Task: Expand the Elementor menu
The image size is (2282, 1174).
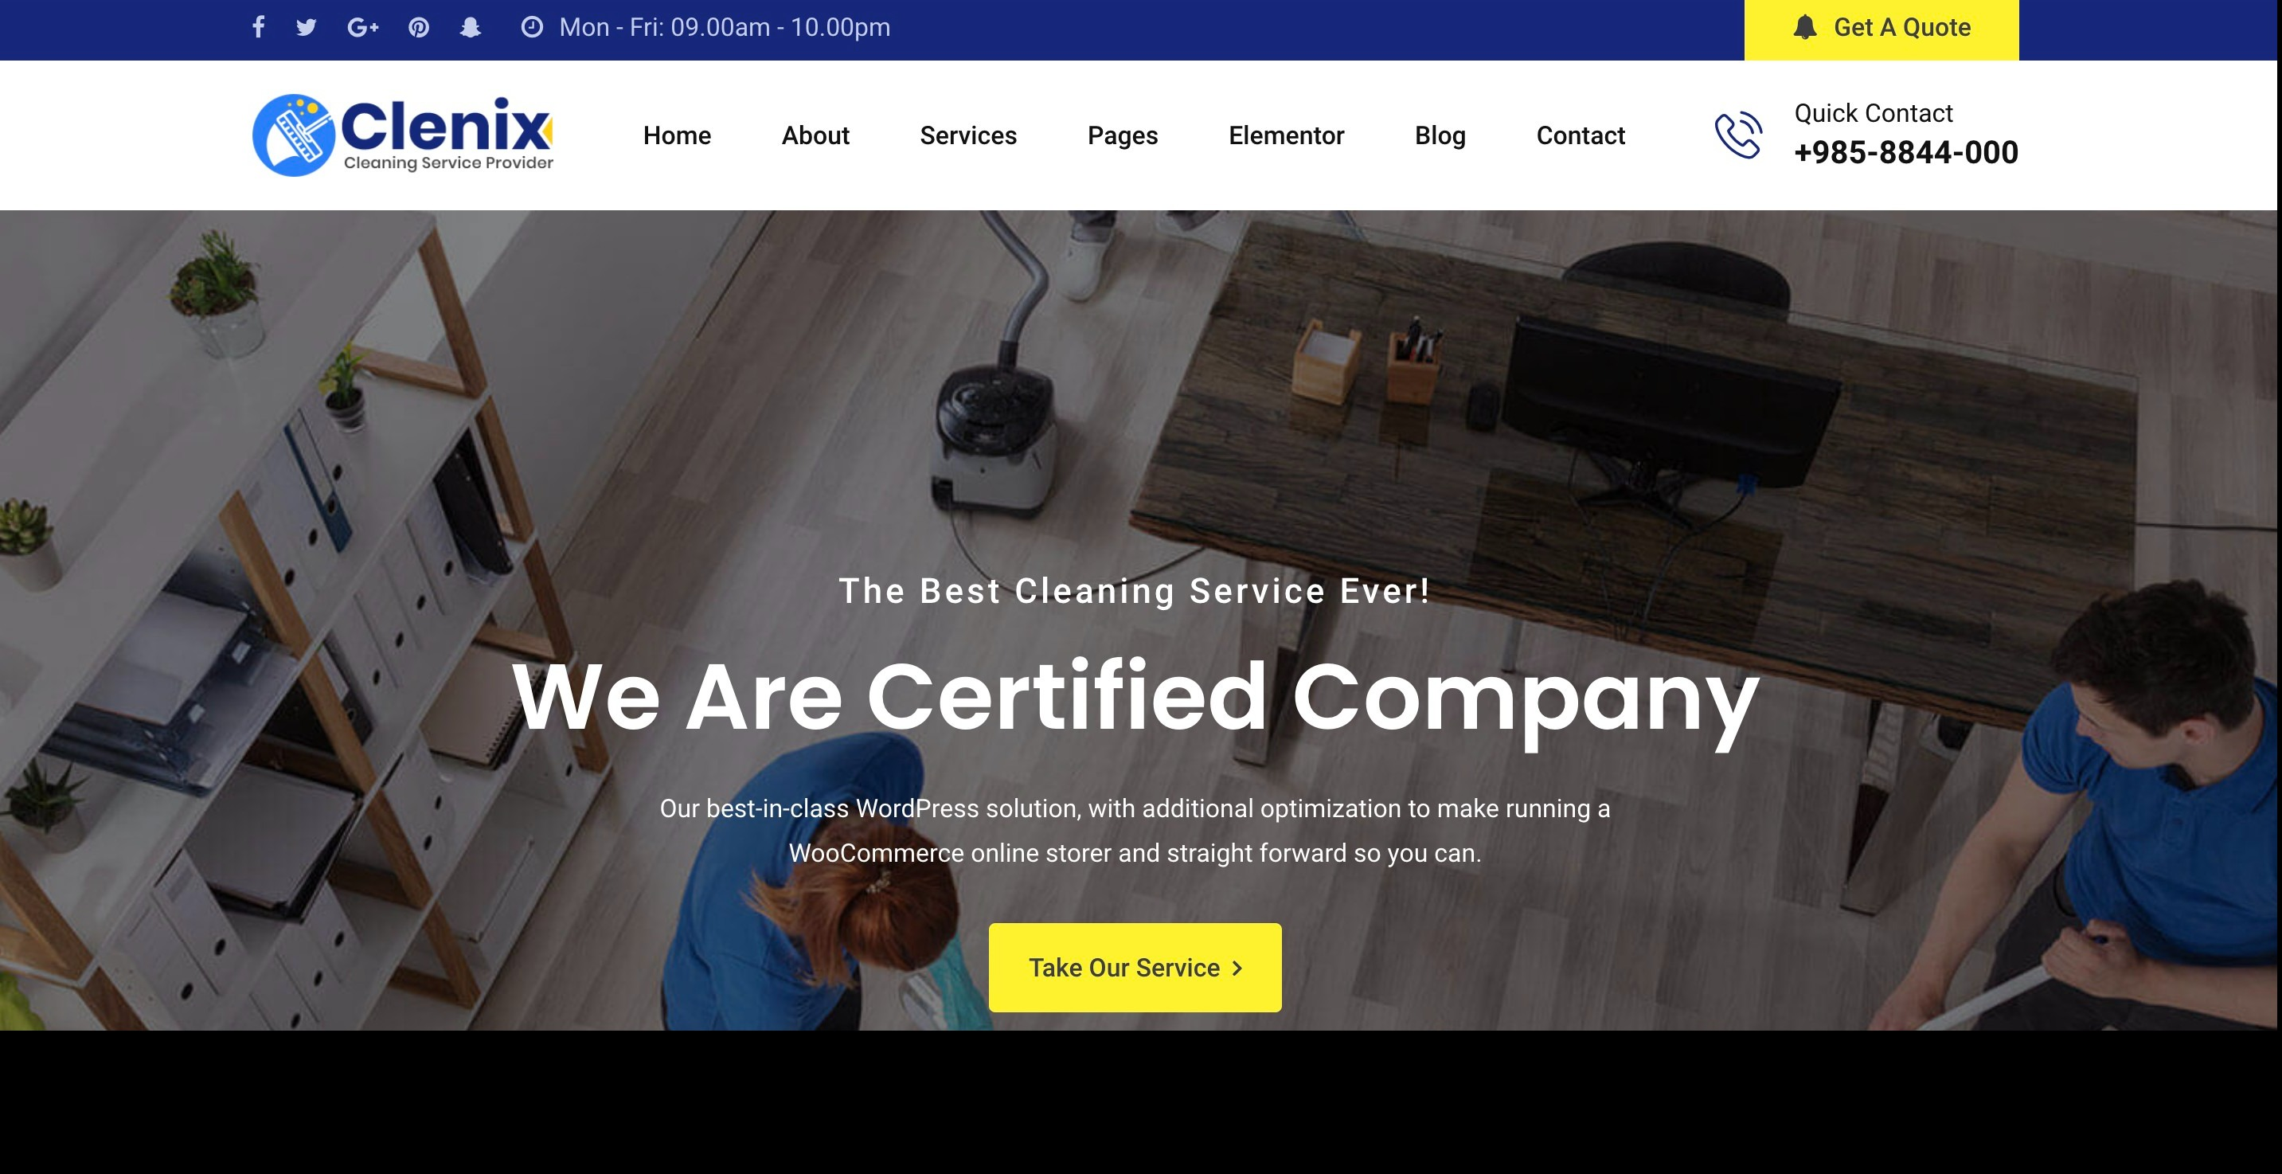Action: point(1286,135)
